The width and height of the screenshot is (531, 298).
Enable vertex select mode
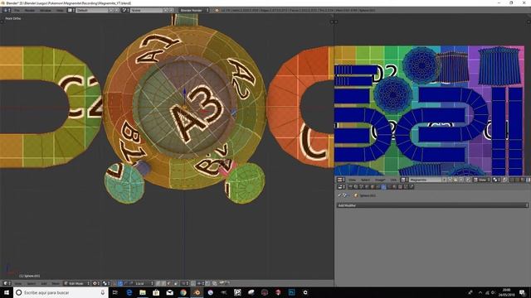pyautogui.click(x=158, y=283)
